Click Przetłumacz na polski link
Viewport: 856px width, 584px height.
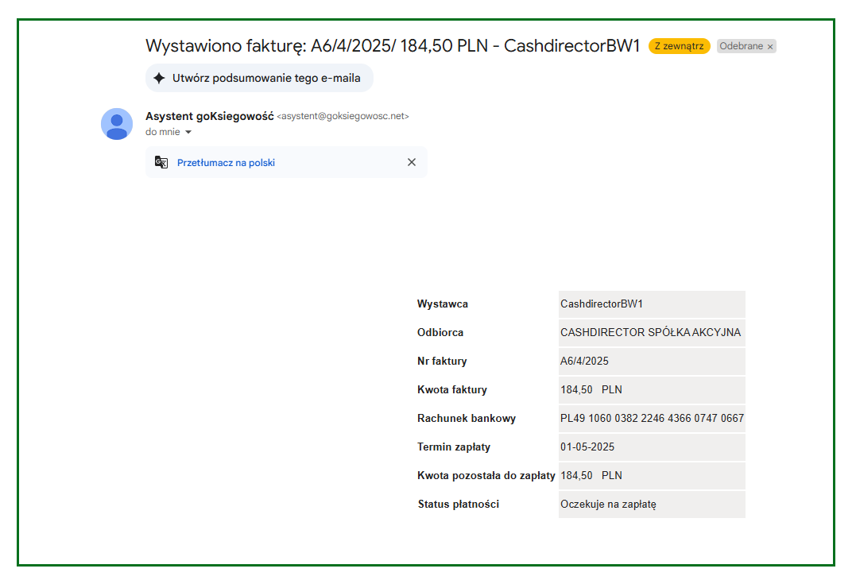(226, 163)
